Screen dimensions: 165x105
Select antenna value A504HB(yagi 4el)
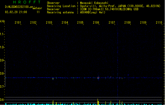93,12
